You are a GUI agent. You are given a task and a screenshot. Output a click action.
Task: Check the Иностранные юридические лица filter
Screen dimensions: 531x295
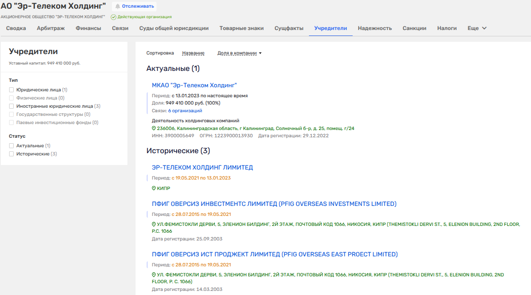point(11,106)
